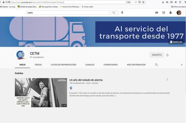The width and height of the screenshot is (186, 123).
Task: Toggle Firefox sidebar icon
Action: click(171, 2)
